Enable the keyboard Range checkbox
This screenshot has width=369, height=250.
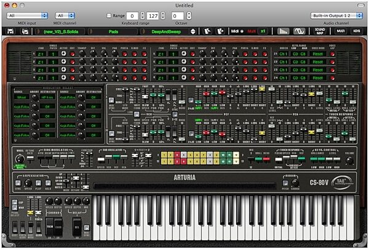click(x=109, y=15)
